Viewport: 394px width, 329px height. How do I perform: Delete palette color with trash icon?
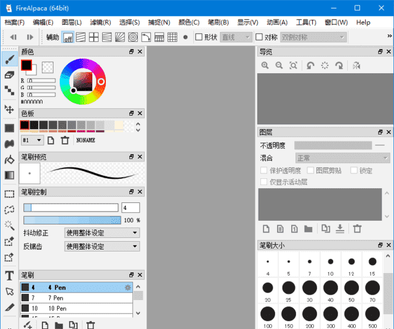65,140
